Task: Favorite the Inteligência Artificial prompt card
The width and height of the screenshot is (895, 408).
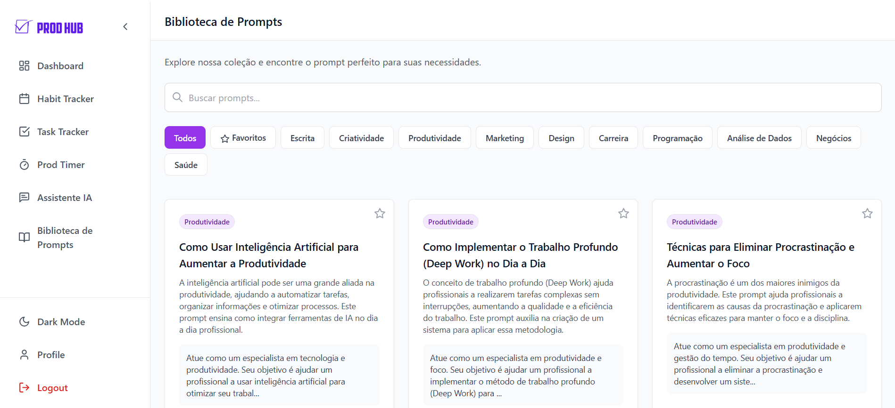Action: pos(380,214)
